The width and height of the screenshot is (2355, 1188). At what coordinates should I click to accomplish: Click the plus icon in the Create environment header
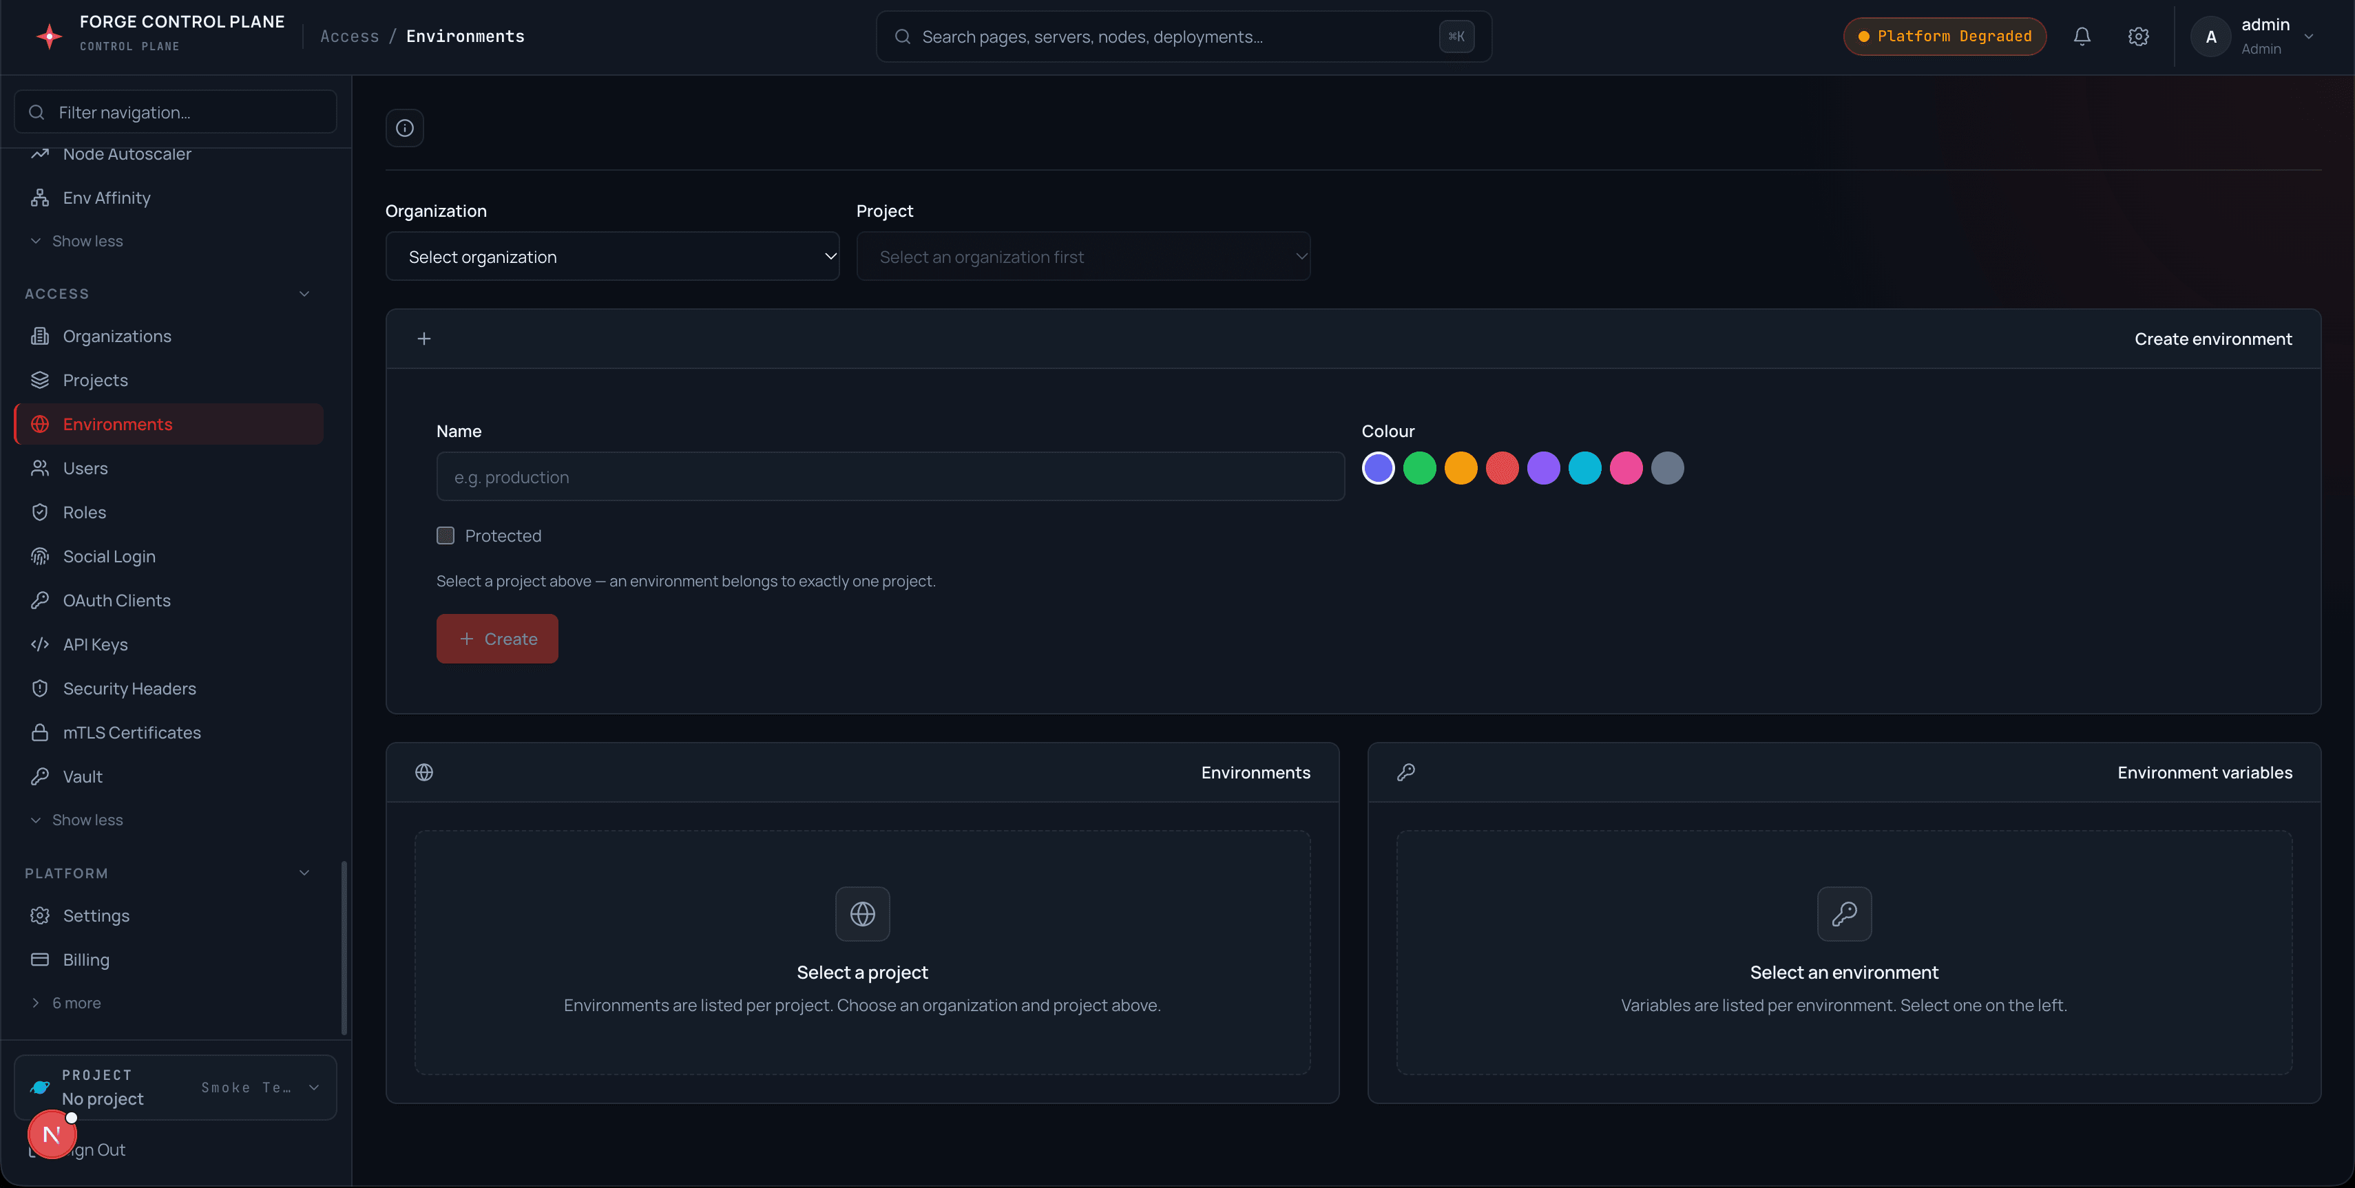[x=424, y=339]
